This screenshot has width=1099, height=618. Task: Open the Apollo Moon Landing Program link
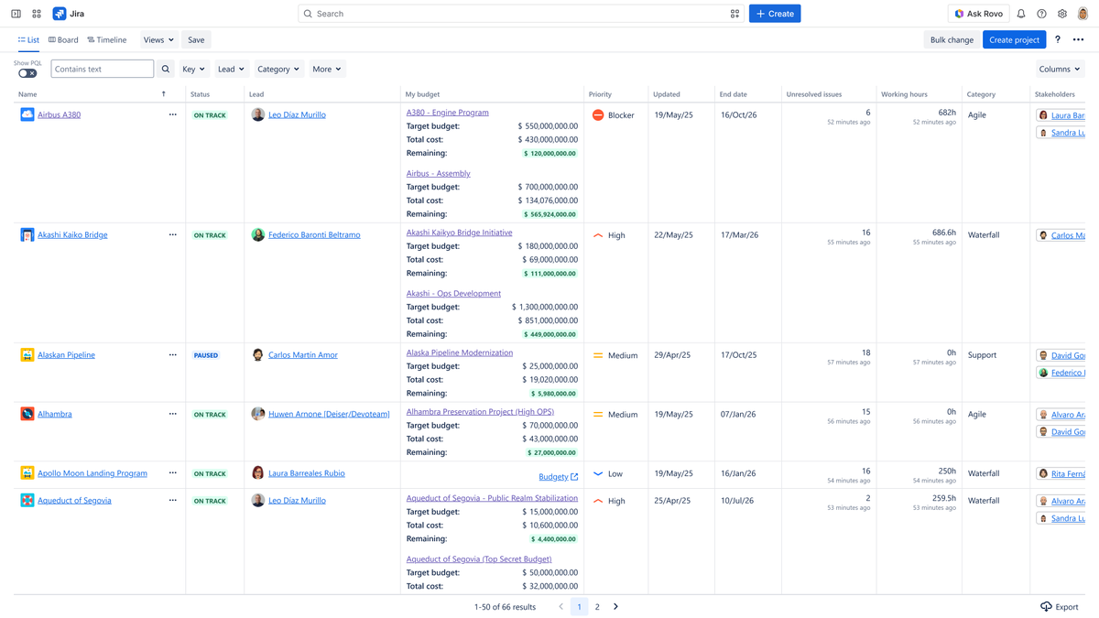tap(92, 473)
